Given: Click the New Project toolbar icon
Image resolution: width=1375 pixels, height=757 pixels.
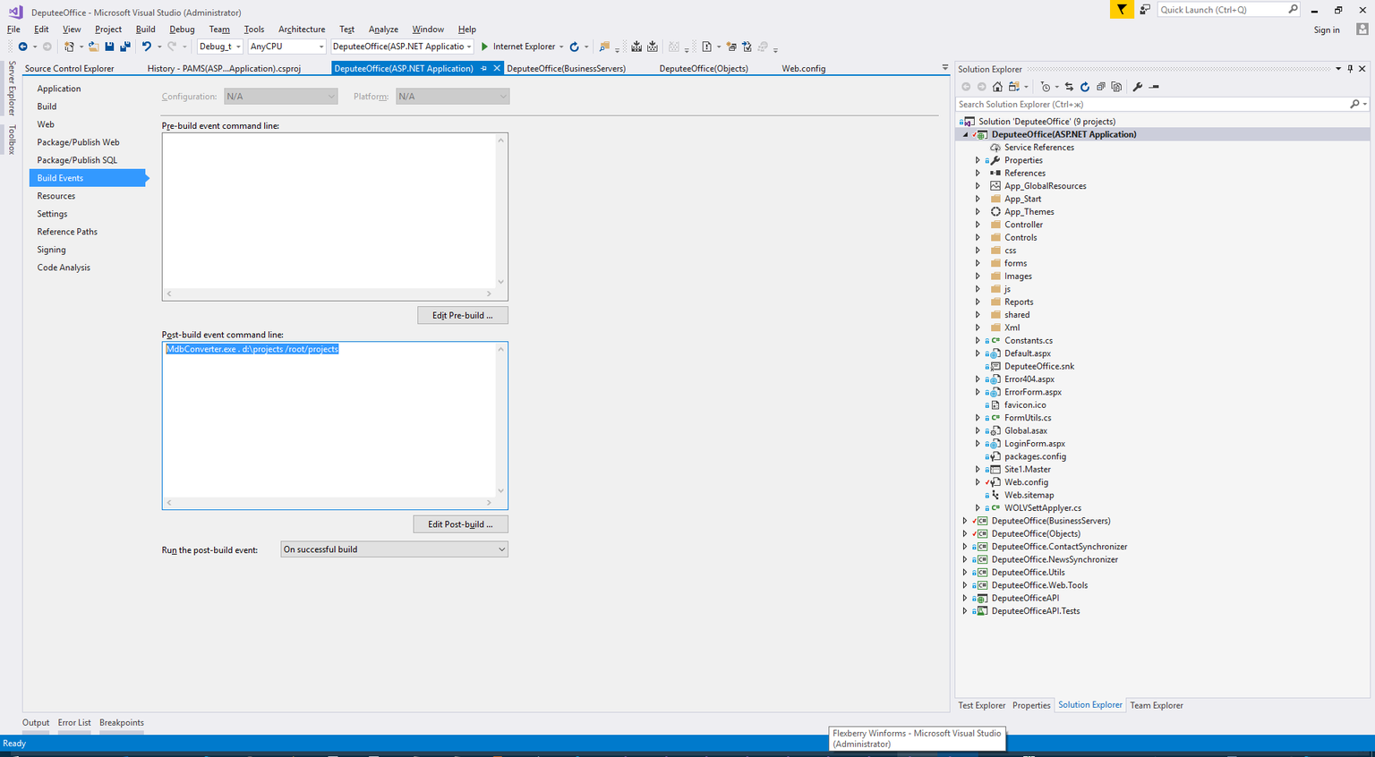Looking at the screenshot, I should point(69,47).
